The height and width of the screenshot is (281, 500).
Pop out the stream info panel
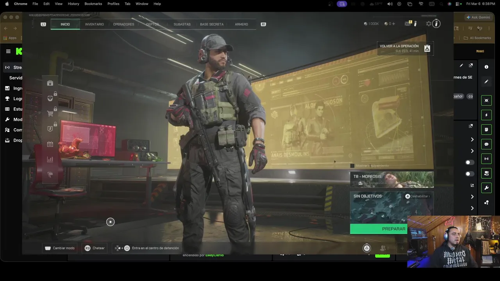tap(471, 66)
